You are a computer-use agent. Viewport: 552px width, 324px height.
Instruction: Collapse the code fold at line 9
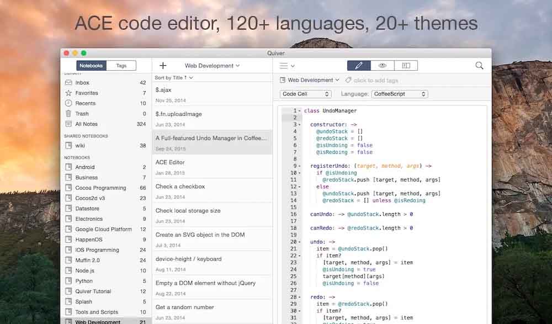coord(300,166)
